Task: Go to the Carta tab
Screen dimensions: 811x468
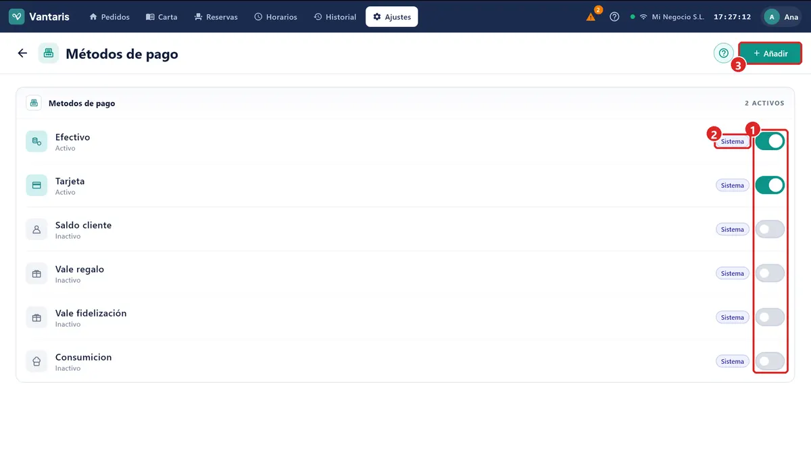Action: coord(162,17)
